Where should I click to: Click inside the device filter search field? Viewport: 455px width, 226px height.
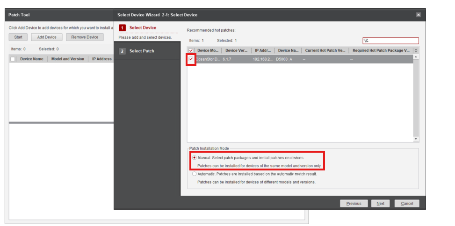coord(393,41)
